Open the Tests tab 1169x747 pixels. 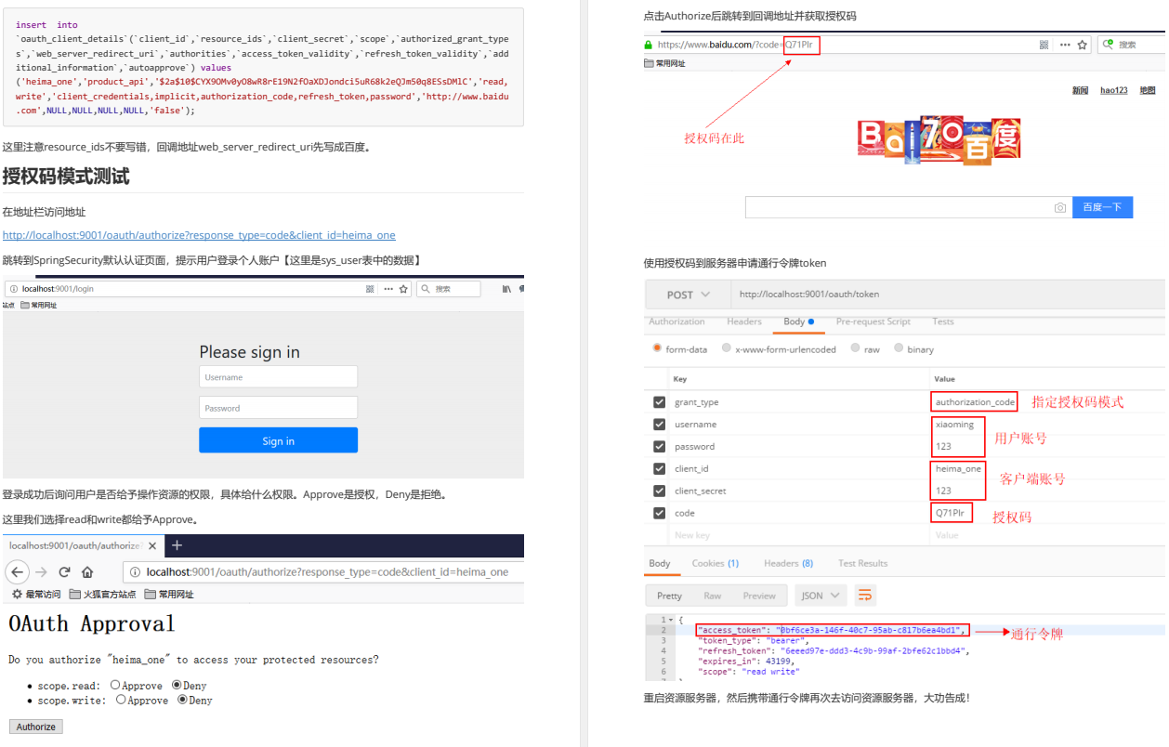(943, 321)
